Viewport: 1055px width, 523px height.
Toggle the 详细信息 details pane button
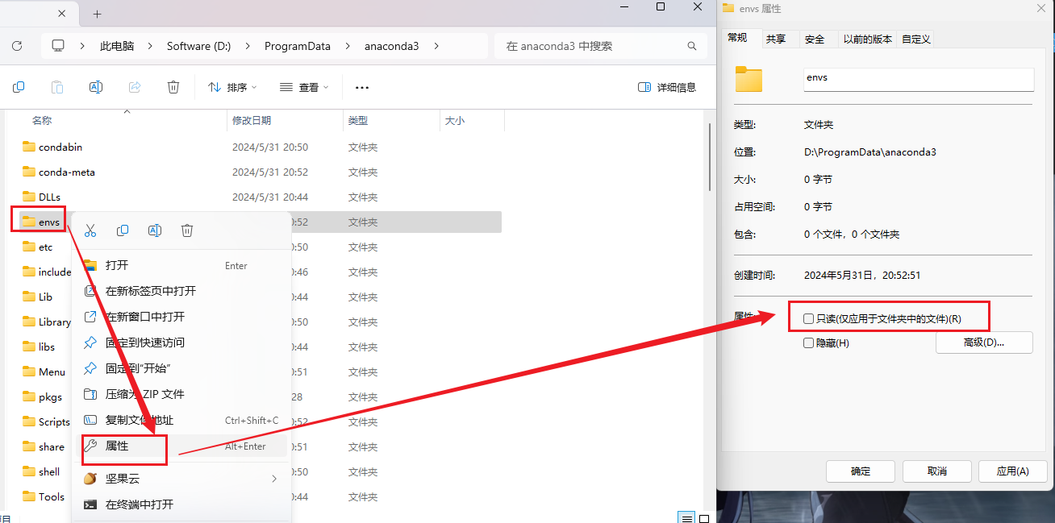(x=667, y=87)
